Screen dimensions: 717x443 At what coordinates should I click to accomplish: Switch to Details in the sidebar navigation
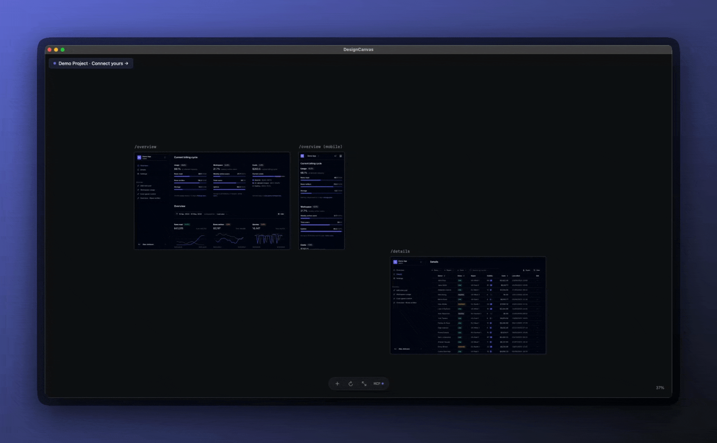click(x=144, y=170)
